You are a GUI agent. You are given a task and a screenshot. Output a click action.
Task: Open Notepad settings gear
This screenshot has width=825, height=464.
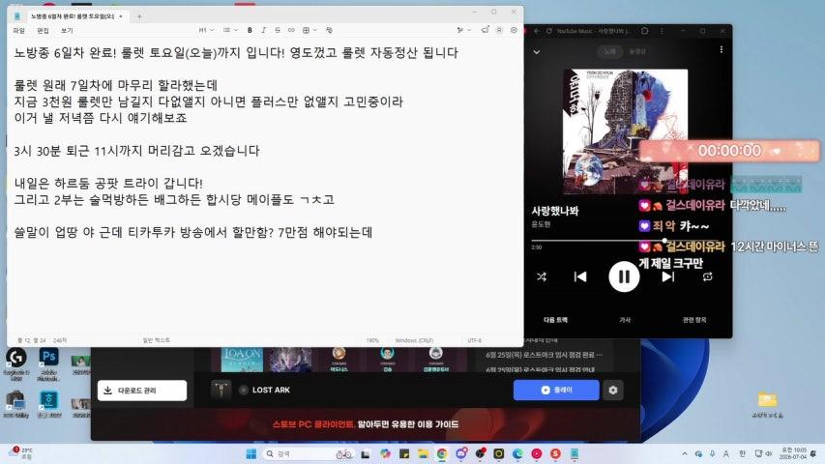point(514,31)
